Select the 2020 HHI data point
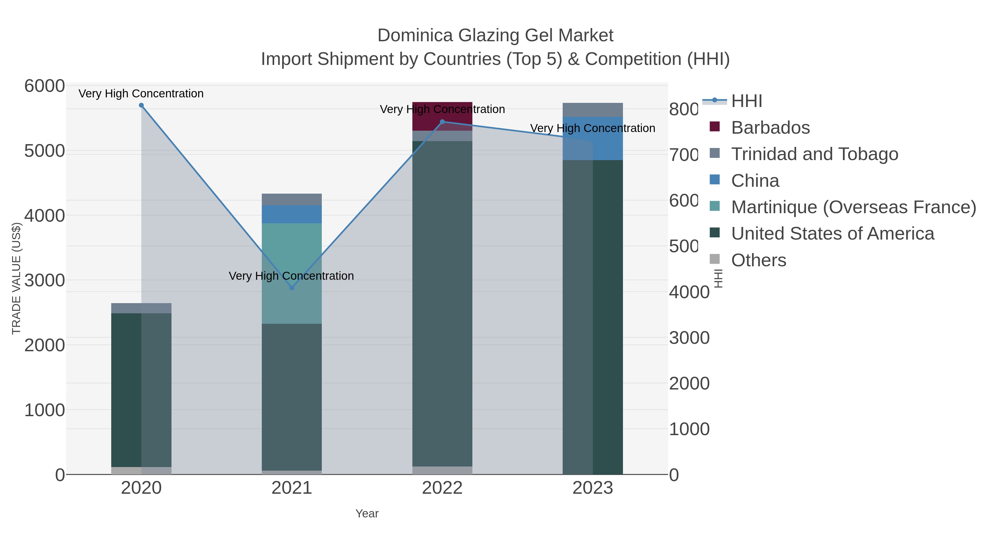991x557 pixels. pyautogui.click(x=141, y=105)
